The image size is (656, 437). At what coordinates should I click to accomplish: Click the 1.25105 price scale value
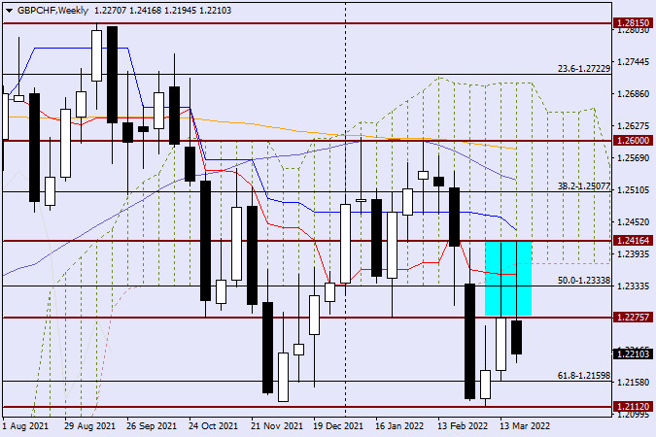(634, 190)
